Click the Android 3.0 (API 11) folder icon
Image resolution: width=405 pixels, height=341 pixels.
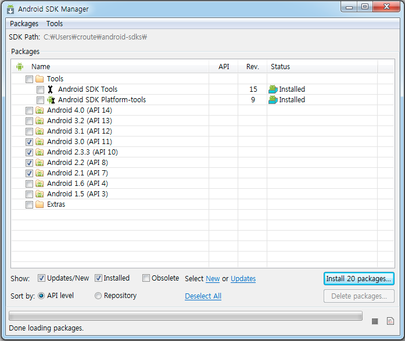[x=40, y=142]
